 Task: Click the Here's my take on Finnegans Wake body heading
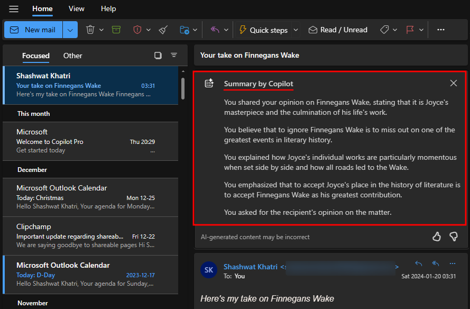click(x=267, y=298)
